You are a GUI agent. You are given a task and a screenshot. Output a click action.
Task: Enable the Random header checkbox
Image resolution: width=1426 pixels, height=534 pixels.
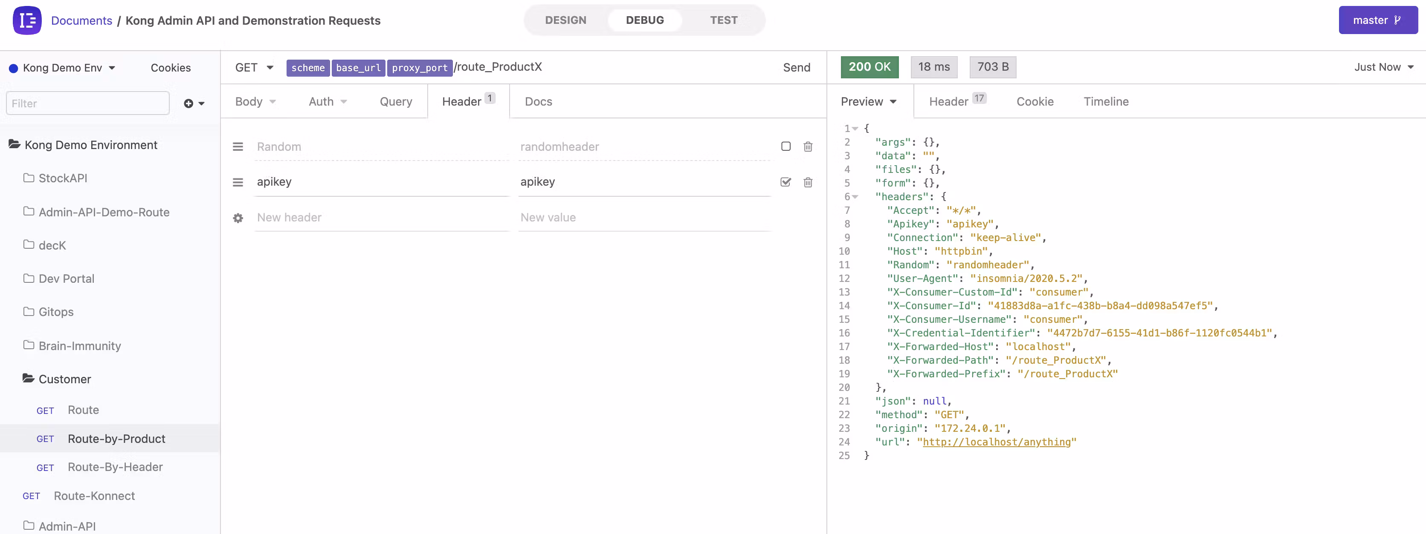tap(785, 146)
